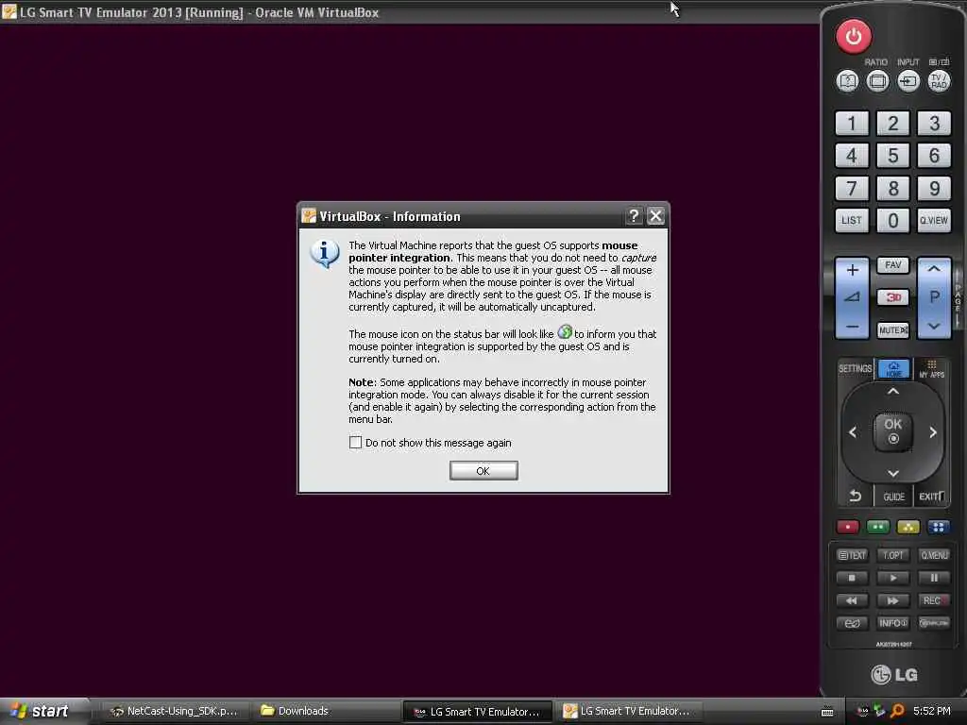Image resolution: width=967 pixels, height=725 pixels.
Task: Click the SIMPLINK button on remote
Action: click(934, 623)
